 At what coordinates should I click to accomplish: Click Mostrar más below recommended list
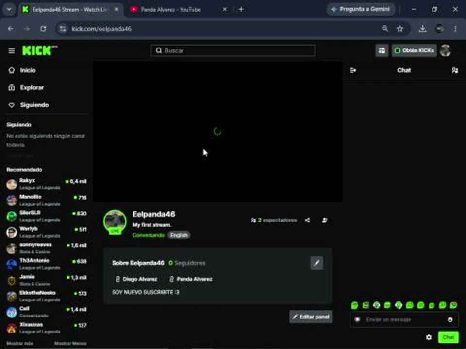(19, 343)
